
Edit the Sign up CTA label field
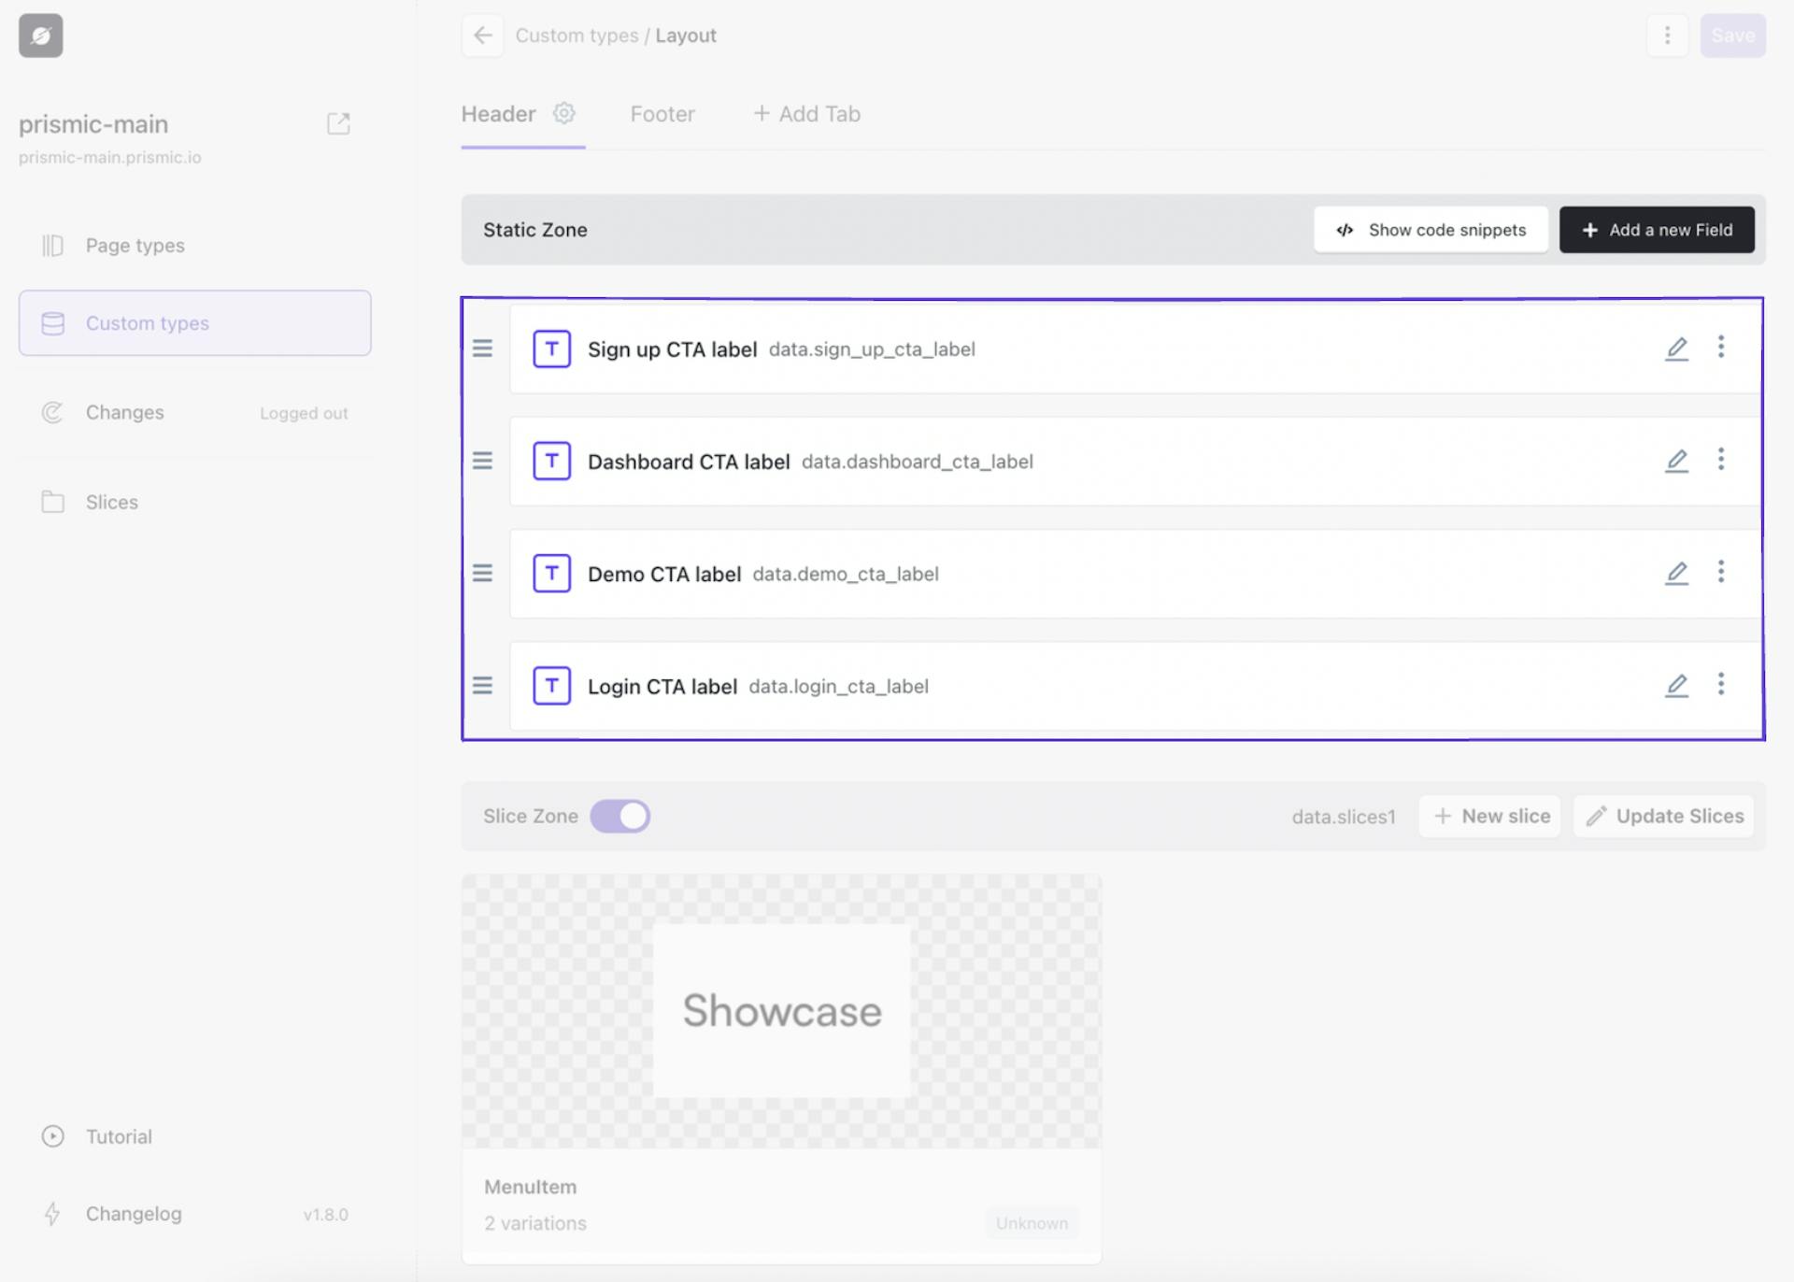(1676, 349)
